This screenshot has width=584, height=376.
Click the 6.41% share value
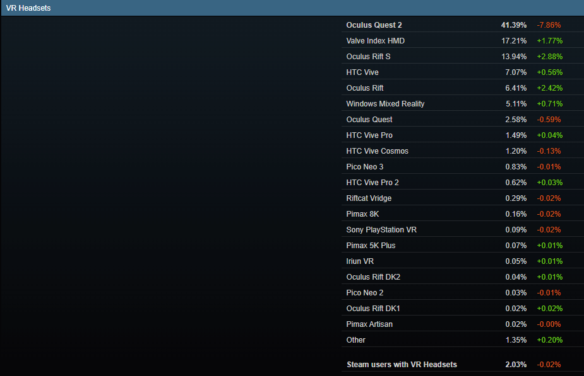click(x=516, y=88)
